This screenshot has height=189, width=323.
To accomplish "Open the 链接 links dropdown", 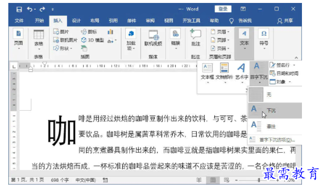I will click(176, 39).
